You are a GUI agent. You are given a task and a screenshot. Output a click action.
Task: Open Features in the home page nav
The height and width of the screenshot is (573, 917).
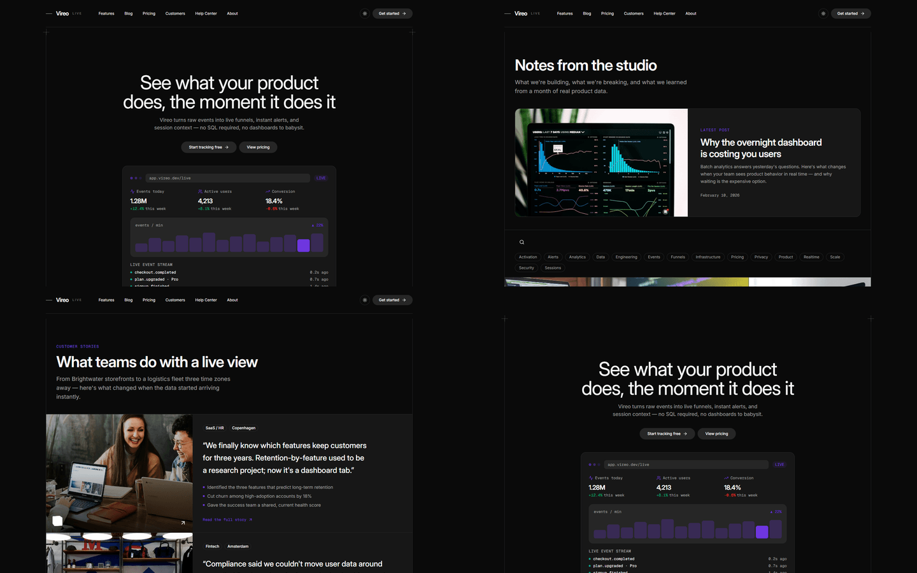click(106, 13)
